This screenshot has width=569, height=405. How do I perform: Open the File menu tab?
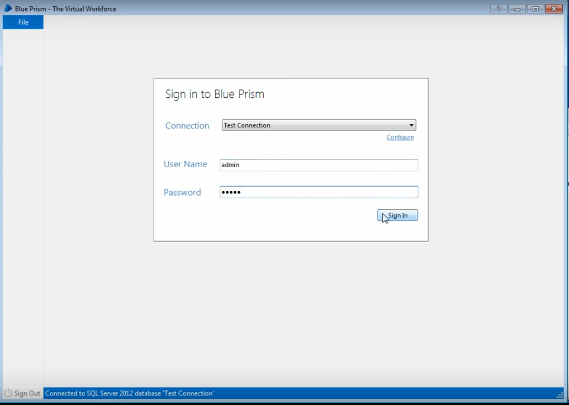(23, 22)
